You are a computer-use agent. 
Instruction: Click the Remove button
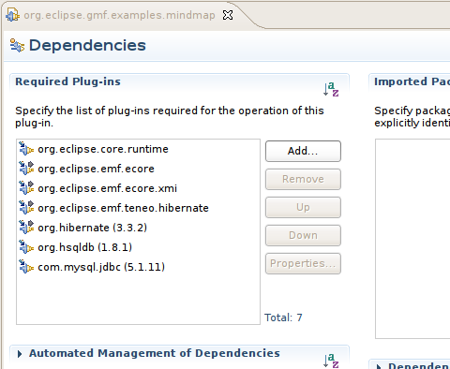click(303, 179)
